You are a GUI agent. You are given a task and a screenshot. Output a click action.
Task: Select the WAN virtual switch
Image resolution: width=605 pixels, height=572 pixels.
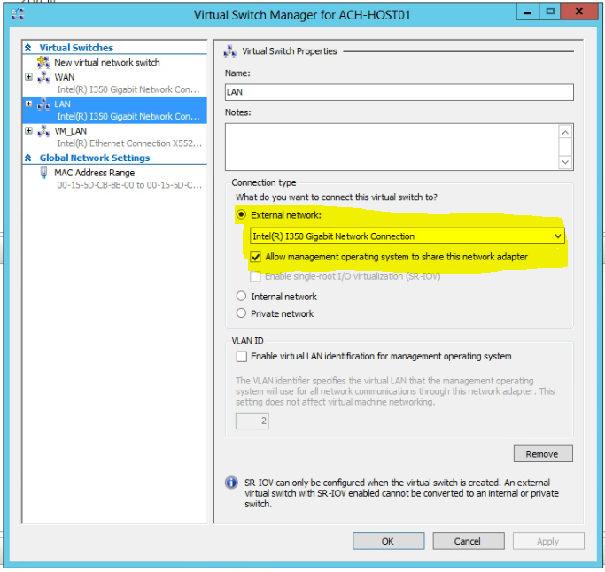click(x=65, y=77)
